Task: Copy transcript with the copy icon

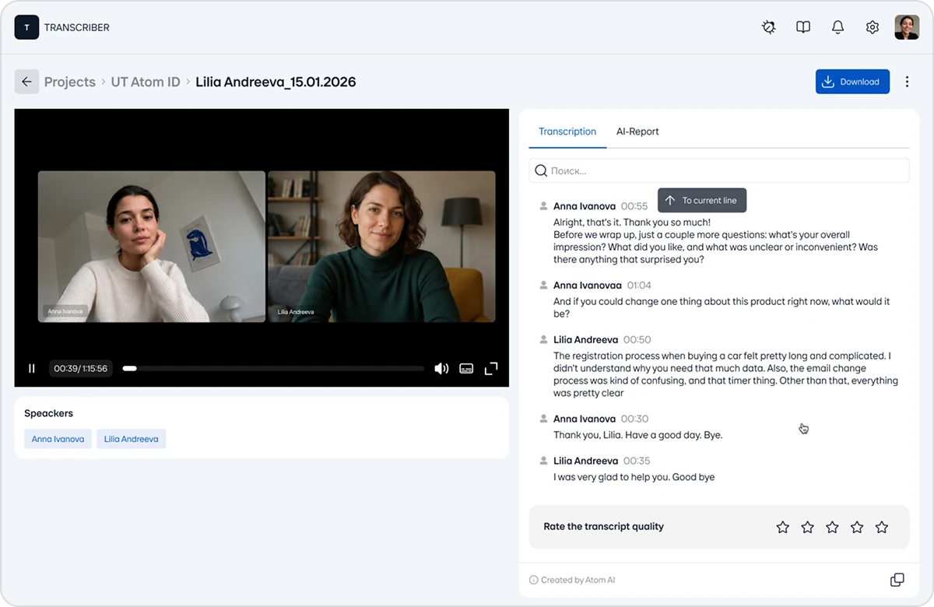Action: pos(897,580)
